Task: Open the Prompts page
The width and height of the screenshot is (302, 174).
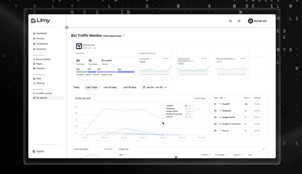Action: (38, 38)
